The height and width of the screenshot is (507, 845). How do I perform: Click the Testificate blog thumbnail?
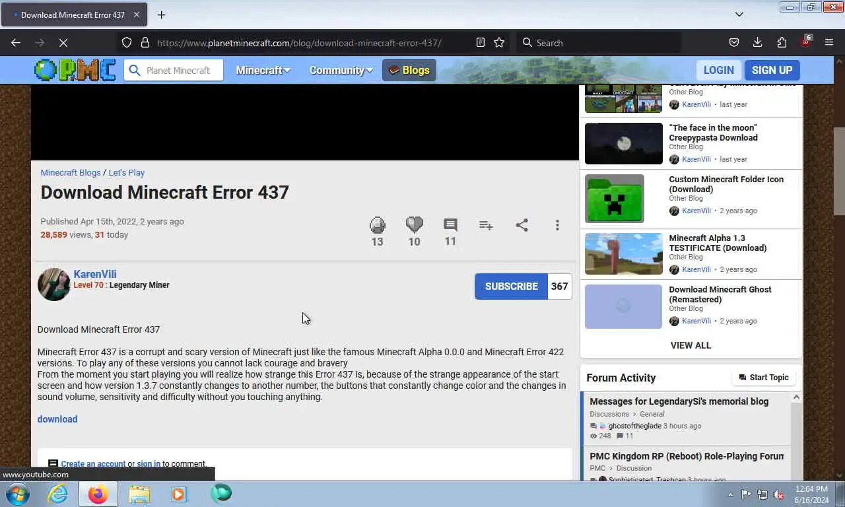(623, 253)
